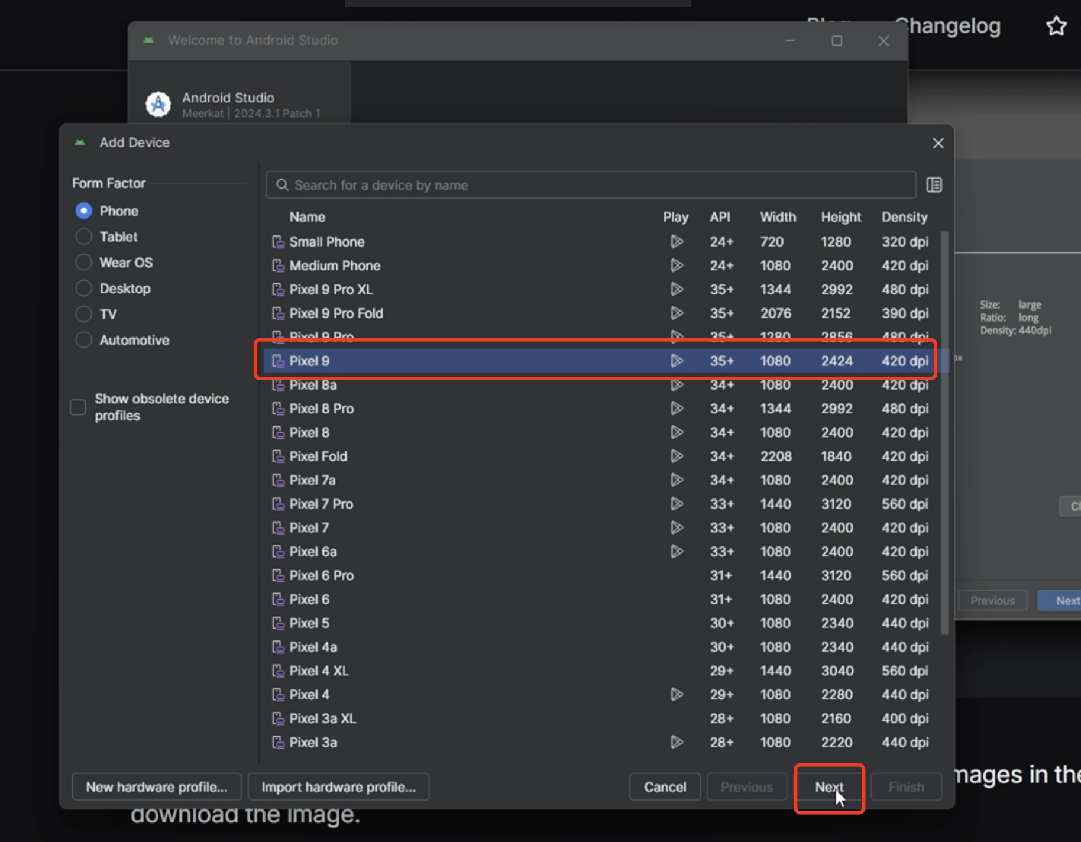
Task: Click the Play Store icon for Pixel 3a
Action: pos(677,742)
